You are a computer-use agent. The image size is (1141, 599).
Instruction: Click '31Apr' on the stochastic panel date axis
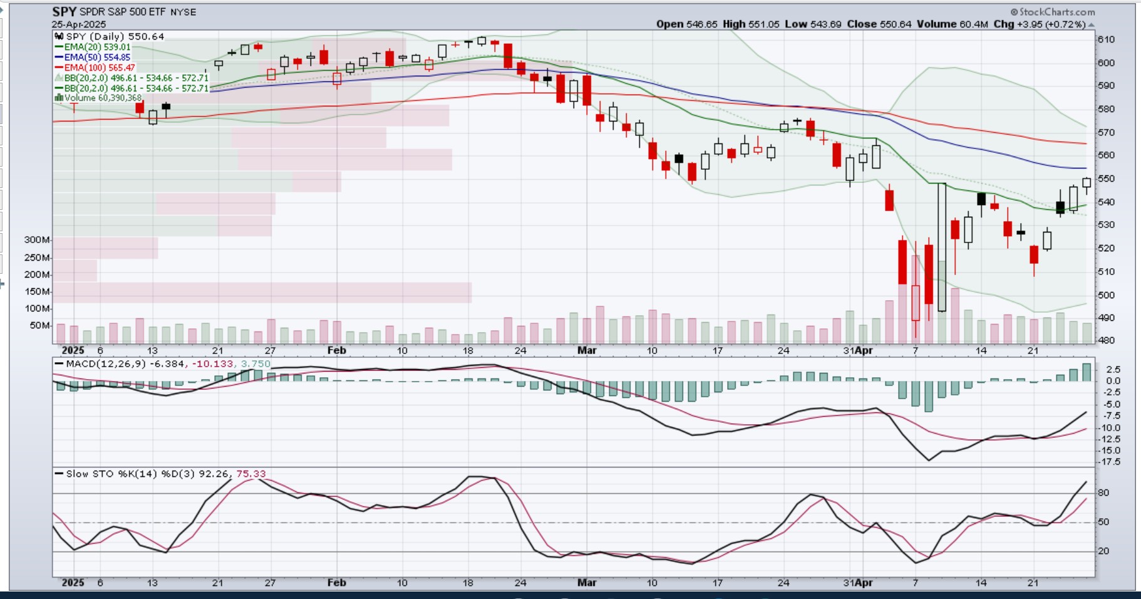[858, 583]
